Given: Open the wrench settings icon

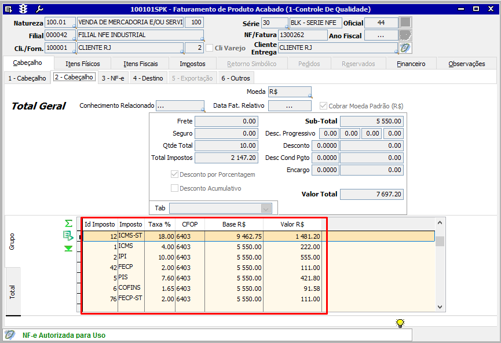Looking at the screenshot, I should point(39,9).
